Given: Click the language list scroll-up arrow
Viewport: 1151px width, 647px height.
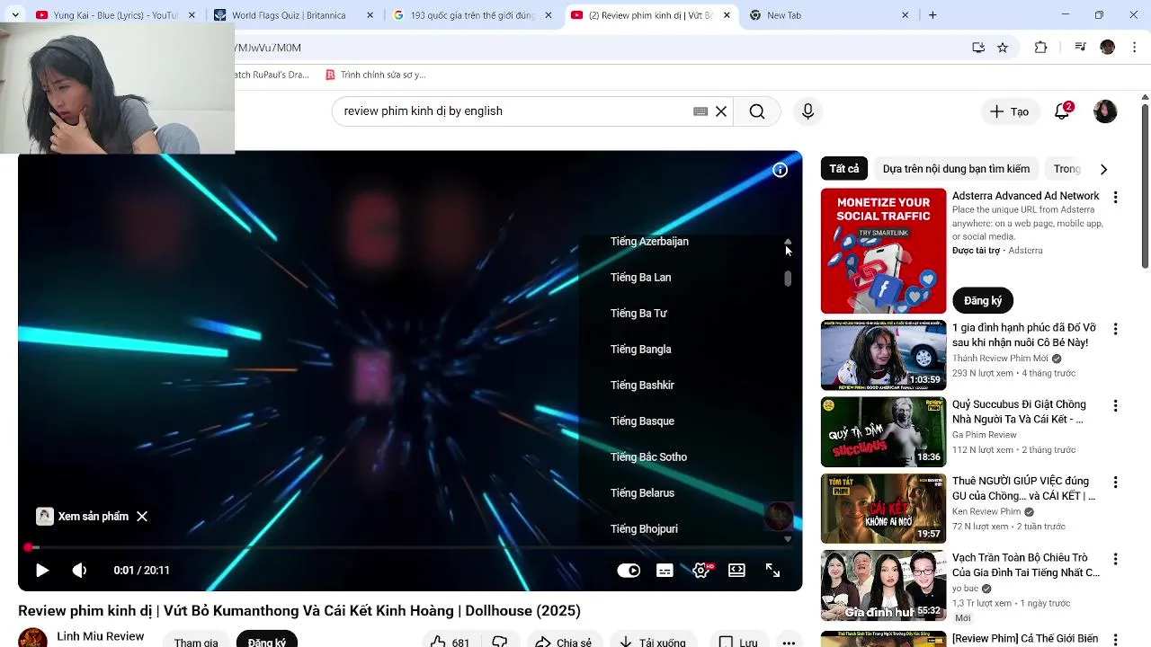Looking at the screenshot, I should point(788,242).
